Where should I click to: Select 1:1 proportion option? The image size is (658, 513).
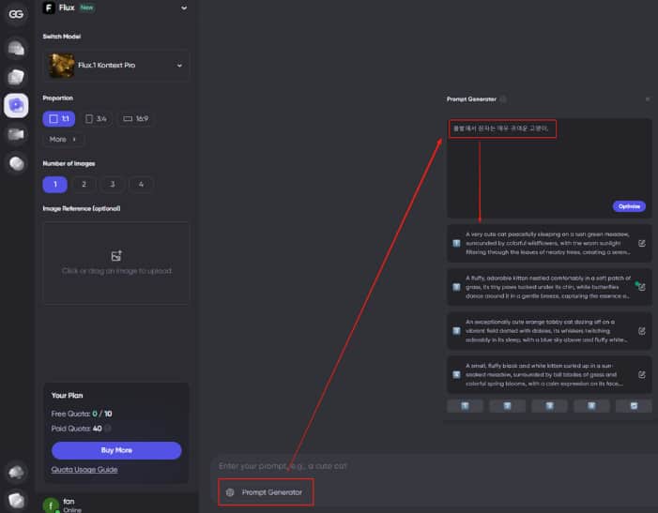click(x=59, y=118)
